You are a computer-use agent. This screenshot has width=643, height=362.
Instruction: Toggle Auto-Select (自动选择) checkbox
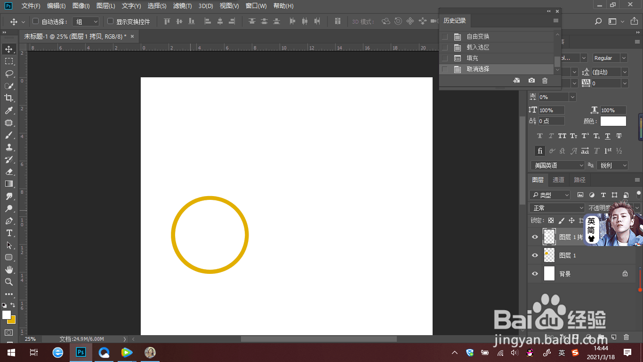click(x=35, y=21)
